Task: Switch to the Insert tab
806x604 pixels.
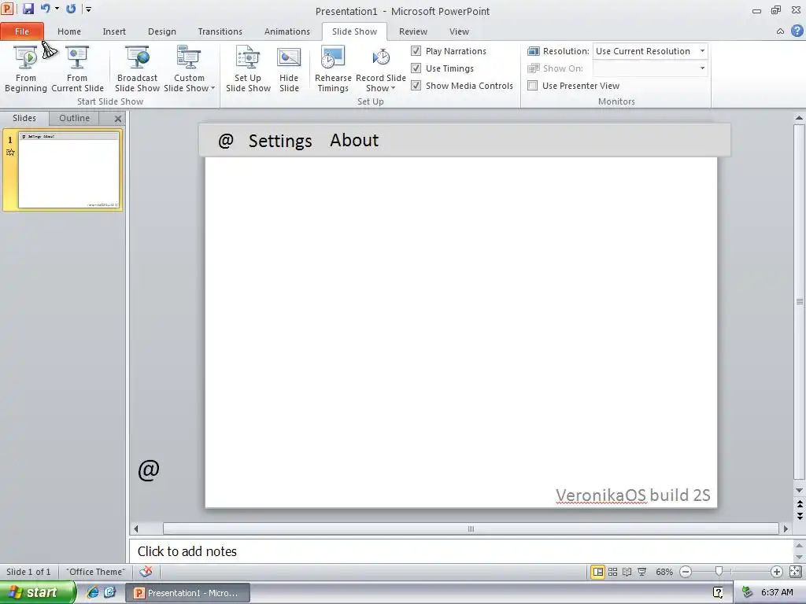Action: [114, 31]
